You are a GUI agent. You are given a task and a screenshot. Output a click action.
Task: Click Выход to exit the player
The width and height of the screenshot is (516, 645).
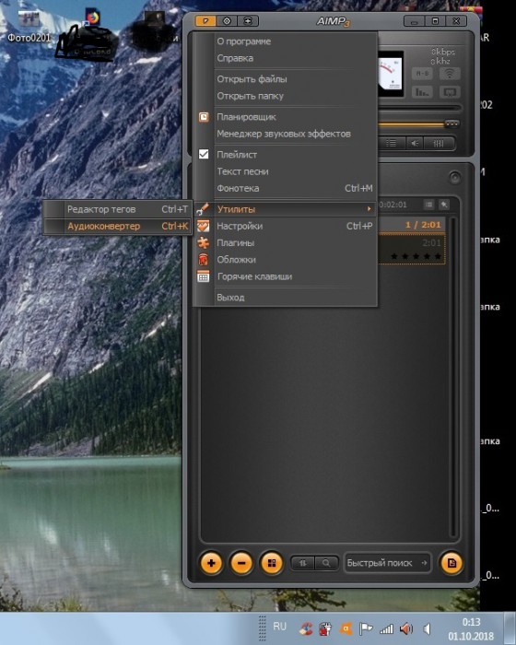coord(231,298)
